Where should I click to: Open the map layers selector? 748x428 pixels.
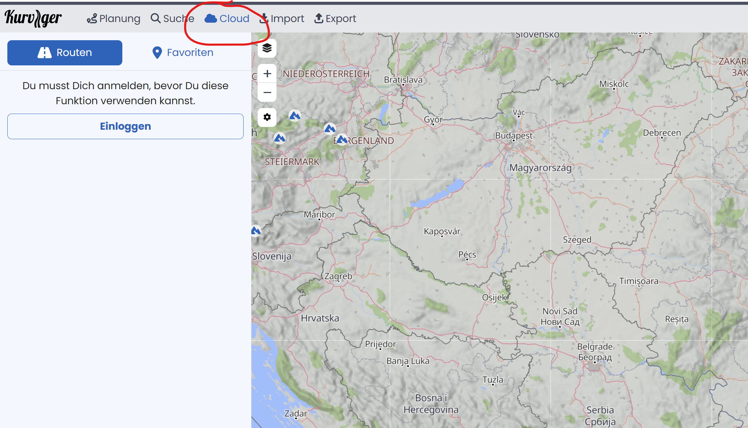tap(267, 48)
